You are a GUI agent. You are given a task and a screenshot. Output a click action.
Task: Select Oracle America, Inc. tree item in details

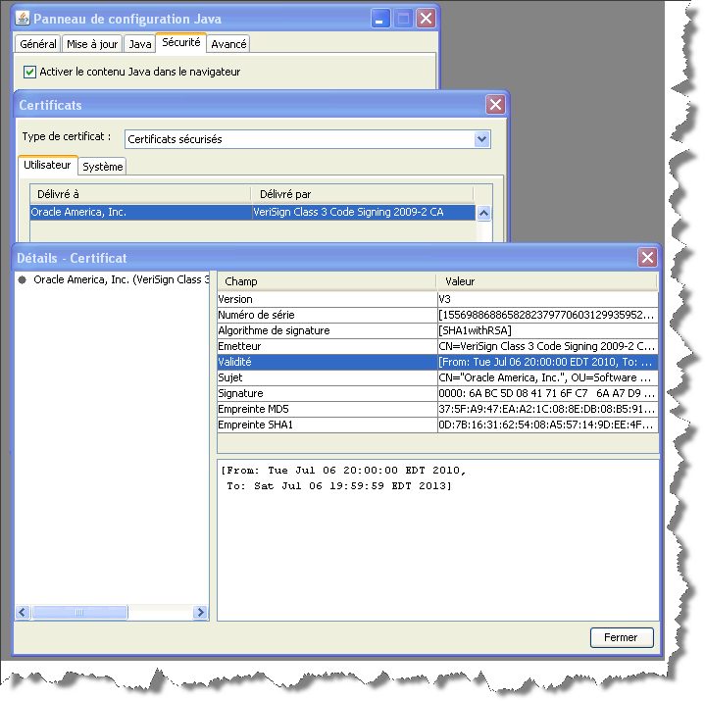pos(122,279)
